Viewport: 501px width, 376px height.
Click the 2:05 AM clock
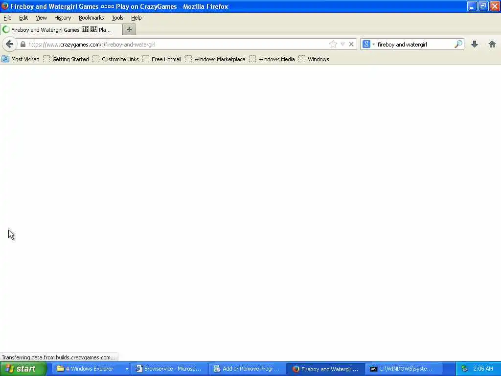(483, 369)
